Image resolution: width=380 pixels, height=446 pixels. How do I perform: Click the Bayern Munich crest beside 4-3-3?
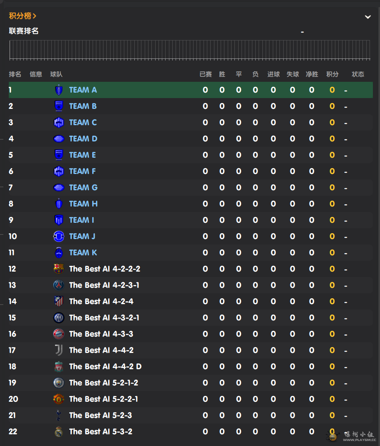(x=59, y=334)
